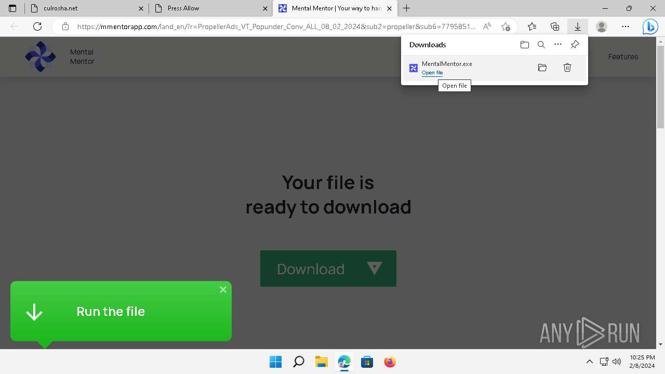Open downloads folder from Downloads panel header
The image size is (665, 374).
[525, 45]
